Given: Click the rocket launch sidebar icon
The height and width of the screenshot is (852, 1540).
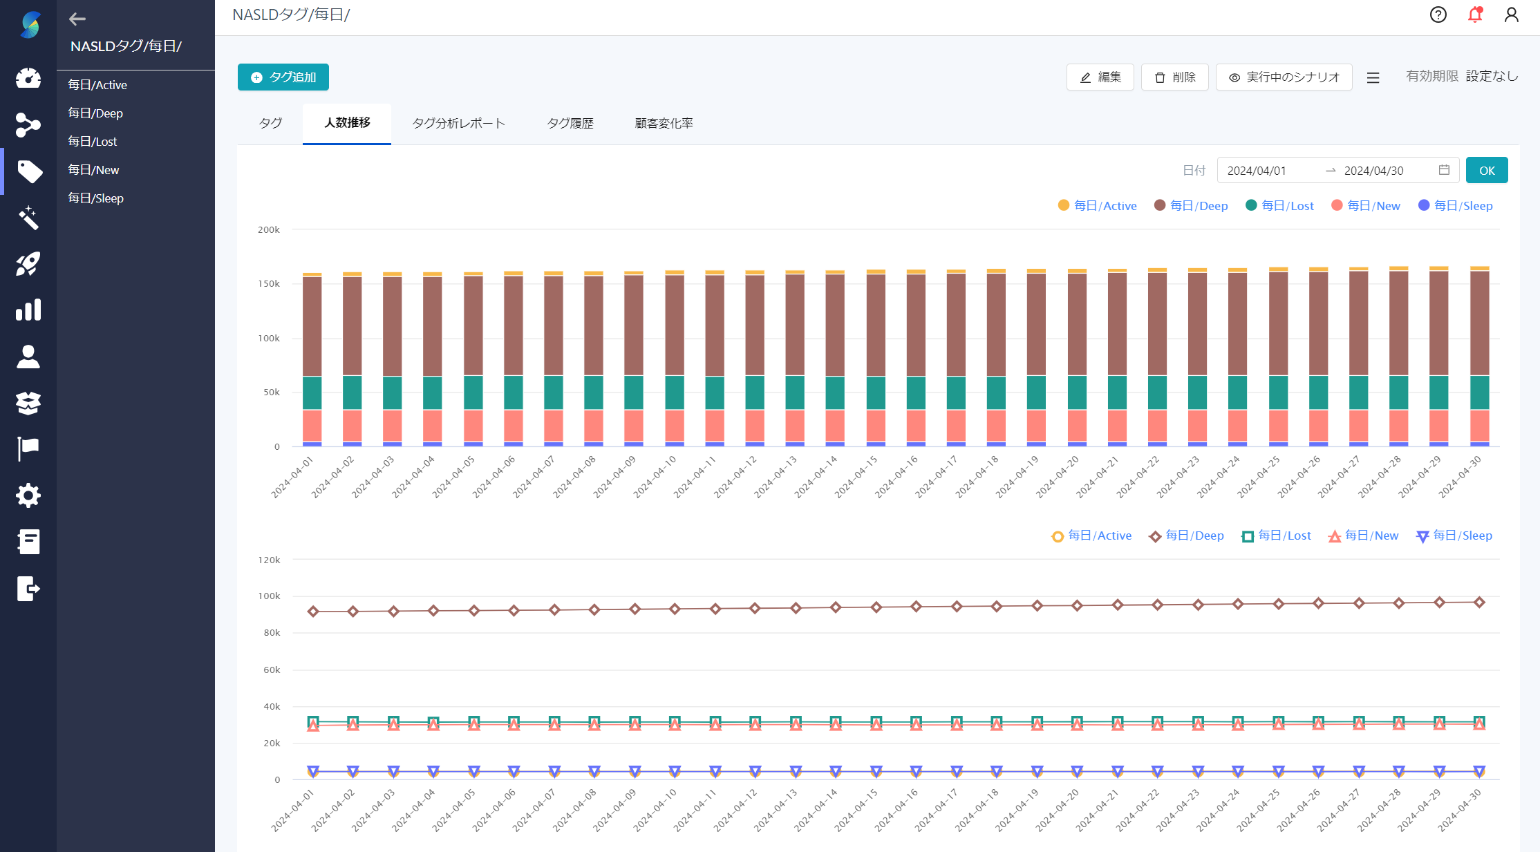Looking at the screenshot, I should [x=28, y=264].
